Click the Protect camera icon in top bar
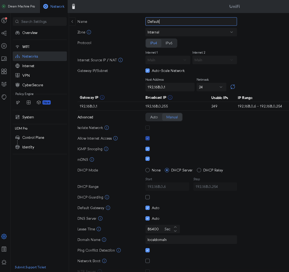Image resolution: width=289 pixels, height=272 pixels. [x=74, y=6]
